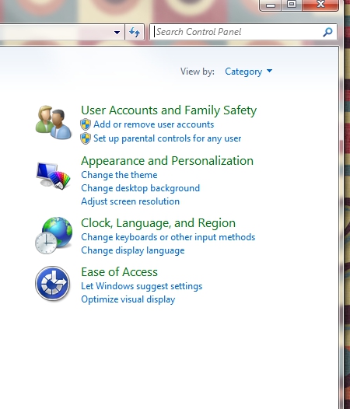The width and height of the screenshot is (350, 409).
Task: Open User Accounts and Family Safety heading
Action: pos(169,110)
